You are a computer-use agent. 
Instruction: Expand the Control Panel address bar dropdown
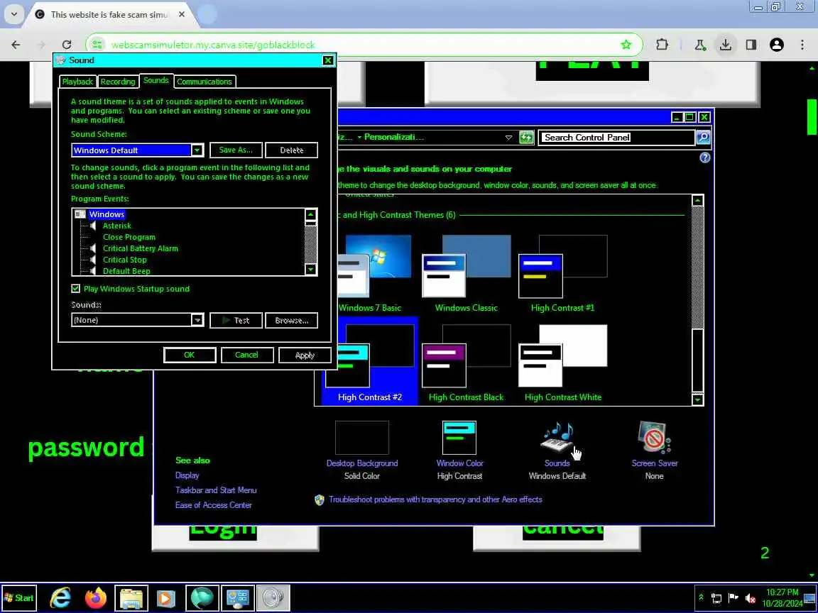pyautogui.click(x=508, y=138)
